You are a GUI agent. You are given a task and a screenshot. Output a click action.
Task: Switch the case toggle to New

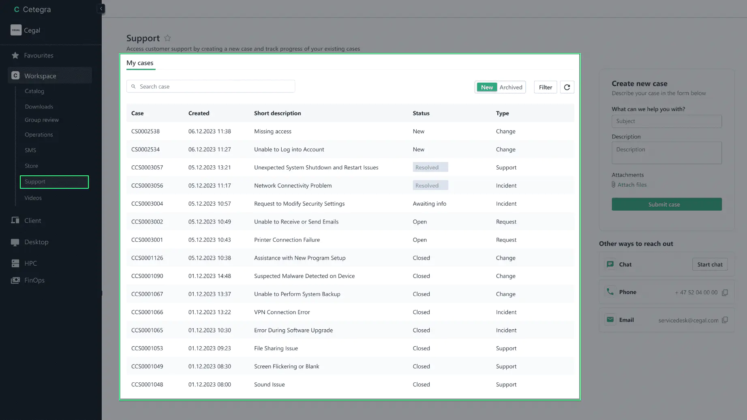click(x=486, y=87)
